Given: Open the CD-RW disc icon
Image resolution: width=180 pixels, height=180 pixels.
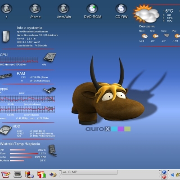Looking at the screenshot, I should (x=121, y=8).
